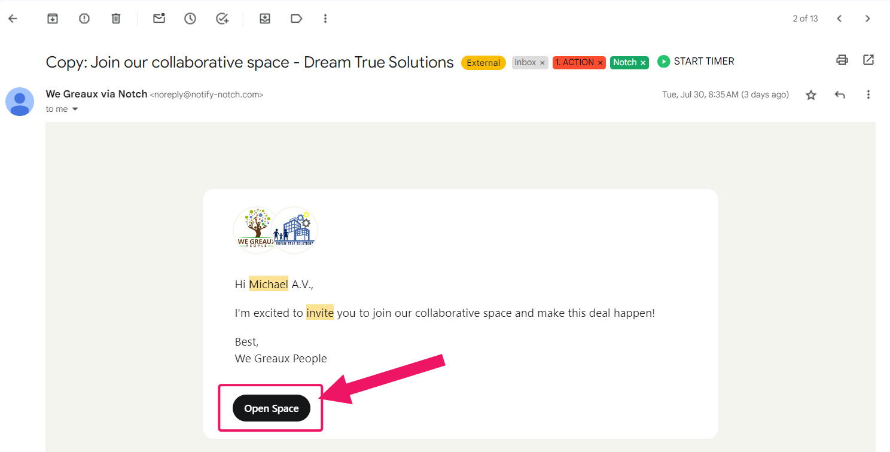Snooze this email with clock icon
This screenshot has width=890, height=452.
[190, 19]
